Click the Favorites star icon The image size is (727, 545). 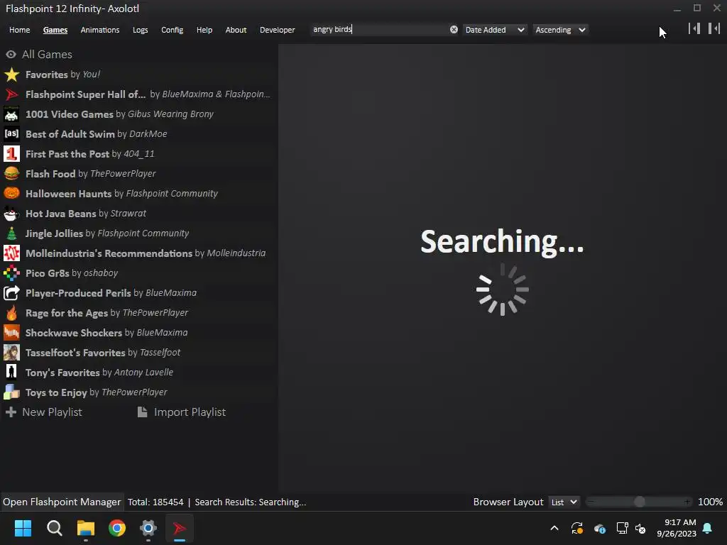11,75
